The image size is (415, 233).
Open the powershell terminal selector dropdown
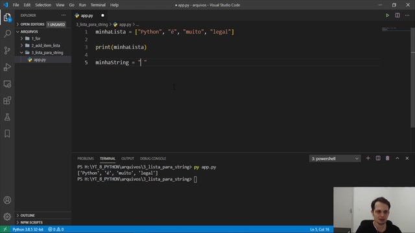[335, 159]
